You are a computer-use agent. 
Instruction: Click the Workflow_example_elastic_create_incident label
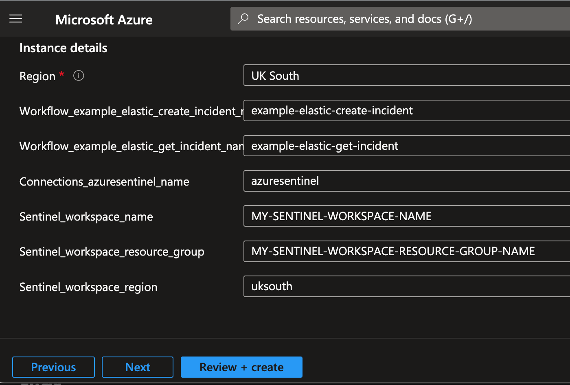pyautogui.click(x=132, y=111)
